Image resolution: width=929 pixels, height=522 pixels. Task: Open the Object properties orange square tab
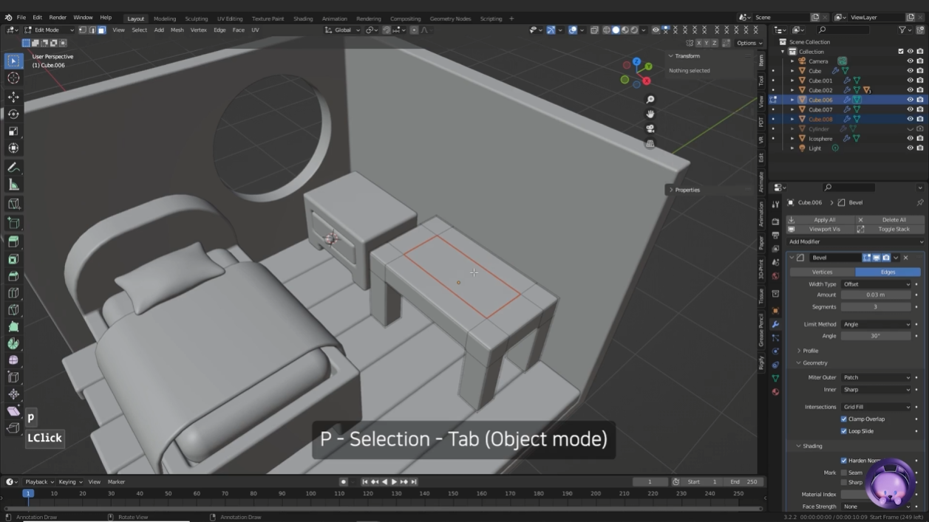coord(775,310)
